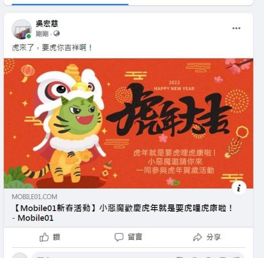Click the 剛剛 post timestamp

(x=42, y=34)
